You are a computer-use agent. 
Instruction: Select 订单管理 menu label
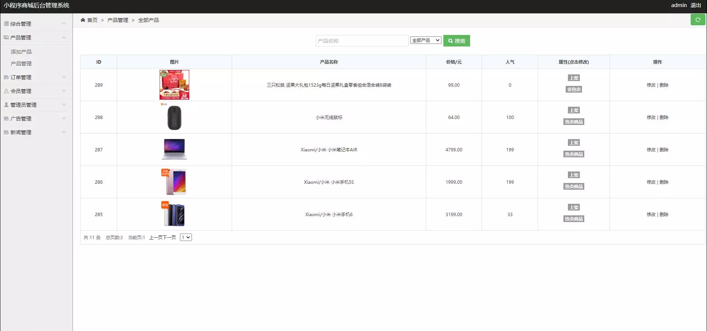tap(21, 77)
